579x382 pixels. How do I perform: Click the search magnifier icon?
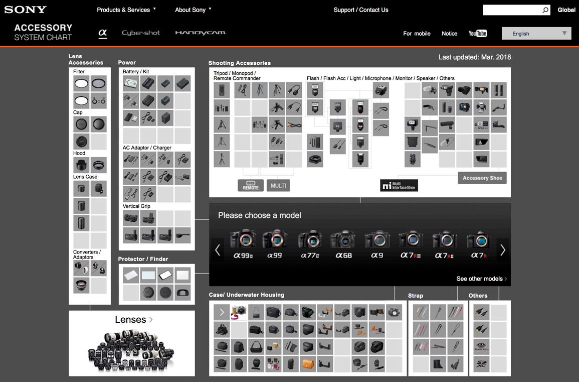545,10
